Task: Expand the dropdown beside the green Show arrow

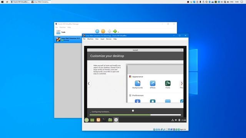Action: click(x=118, y=32)
